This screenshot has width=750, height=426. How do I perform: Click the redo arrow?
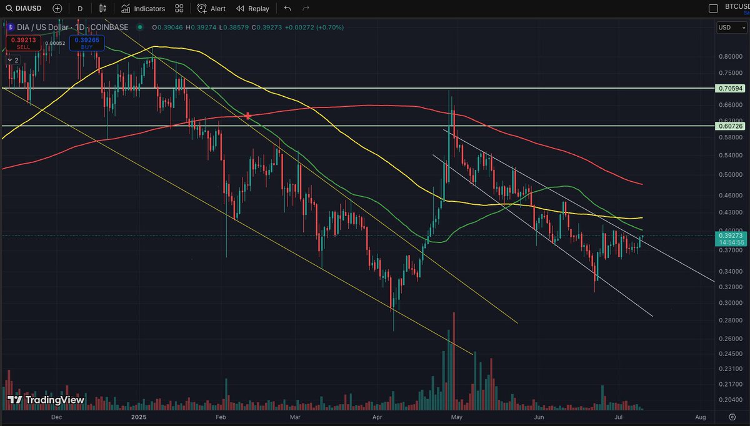point(306,9)
